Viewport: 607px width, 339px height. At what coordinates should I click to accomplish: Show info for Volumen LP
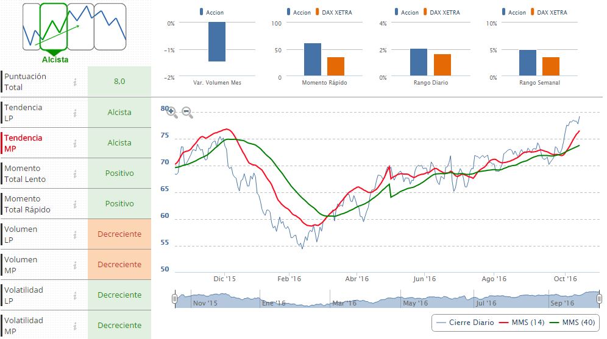point(75,234)
